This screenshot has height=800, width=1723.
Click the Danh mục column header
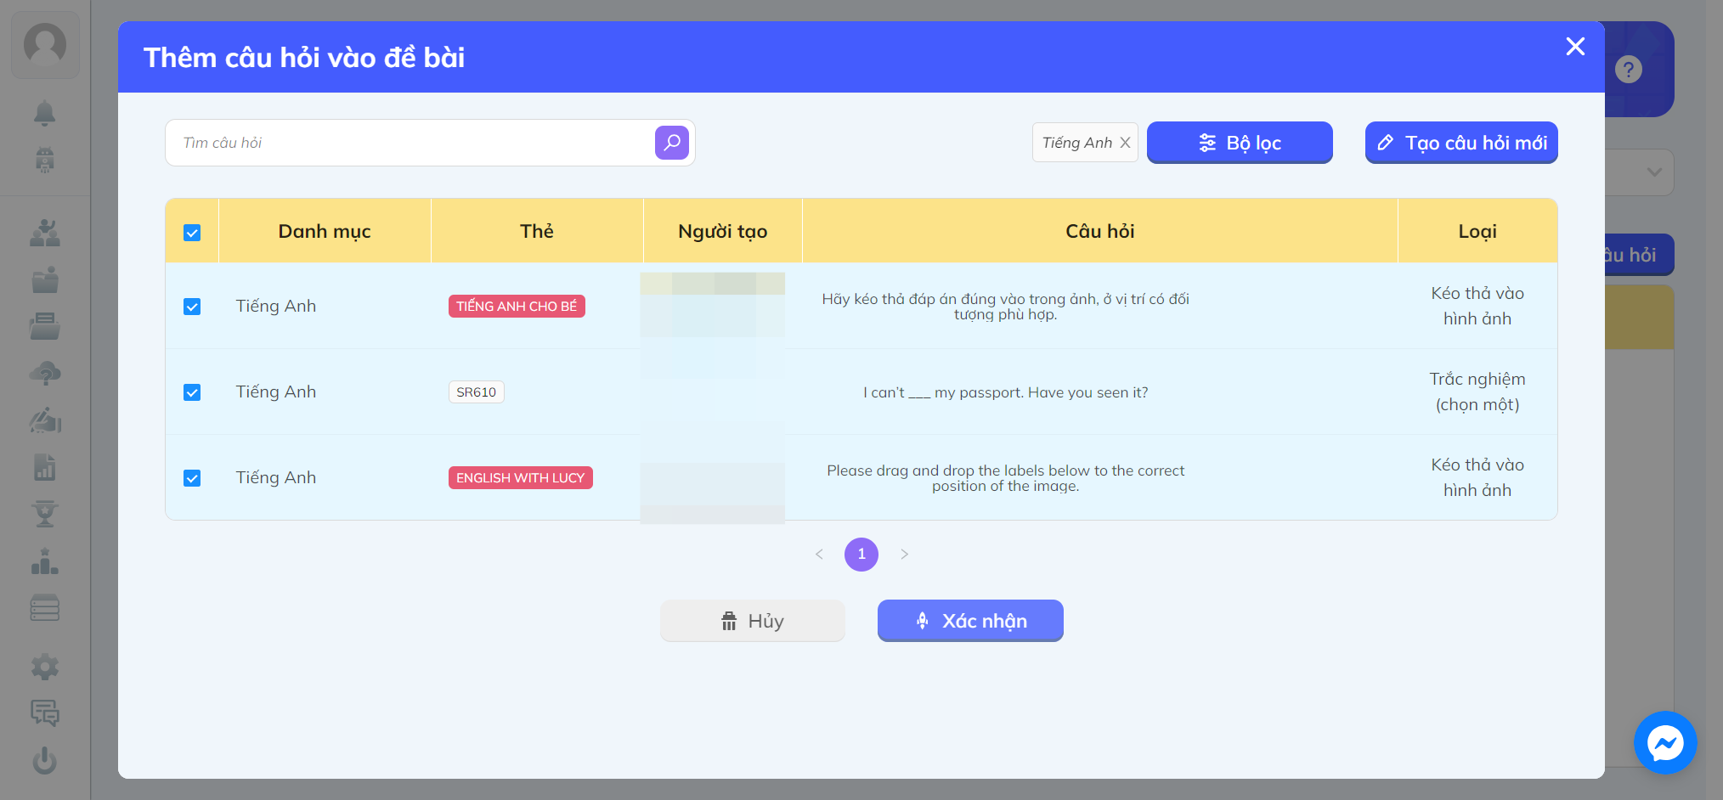pos(325,231)
